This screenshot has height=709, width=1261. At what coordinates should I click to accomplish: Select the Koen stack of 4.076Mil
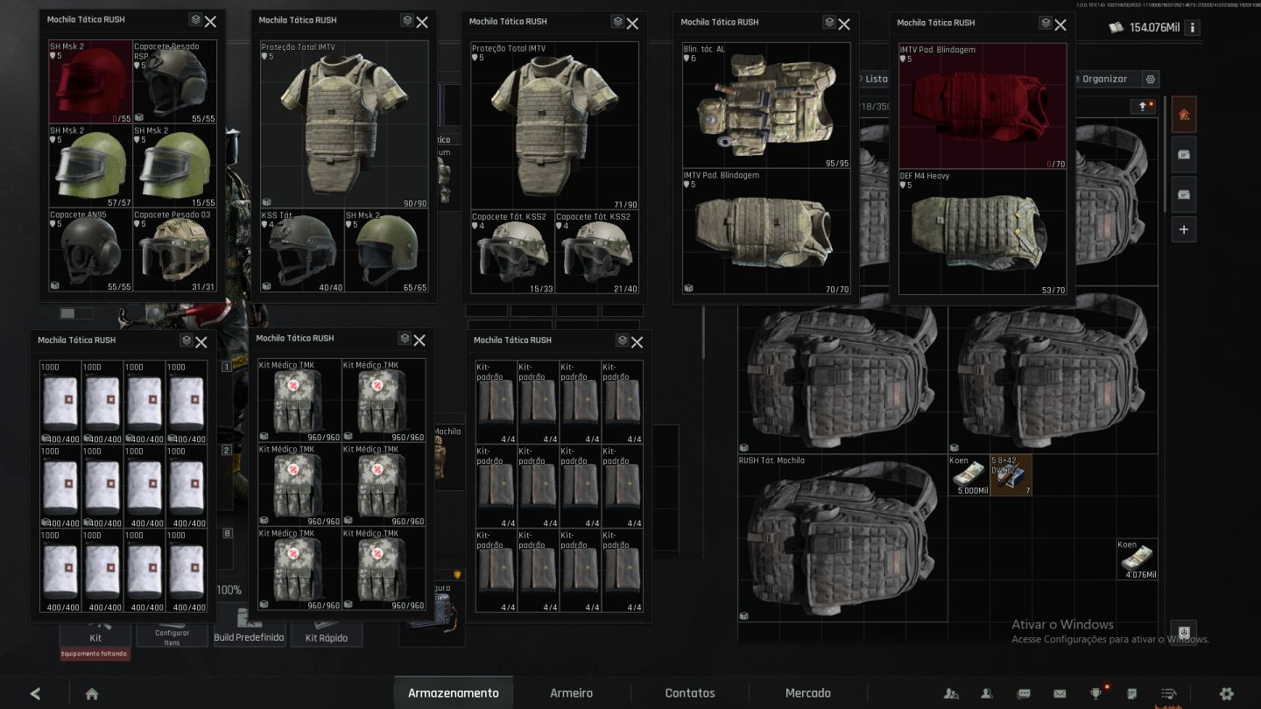(1137, 559)
